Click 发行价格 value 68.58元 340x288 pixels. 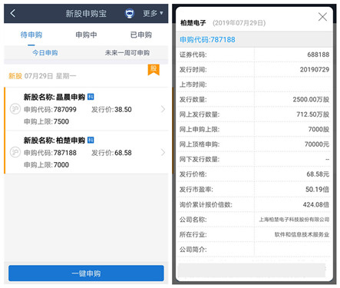[x=318, y=174]
